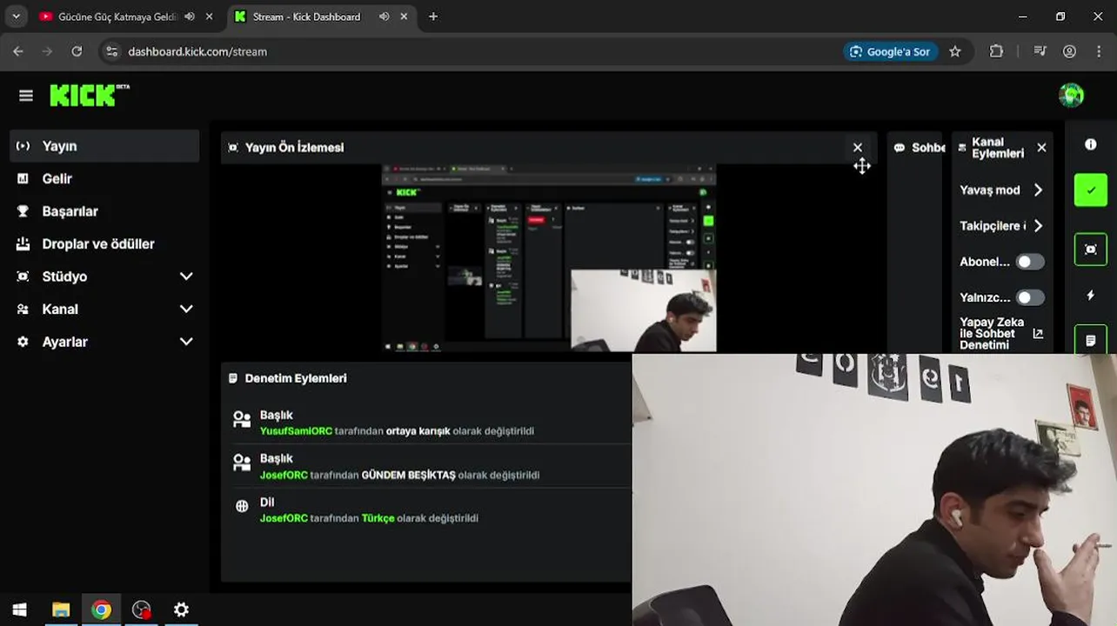Click the external link icon beside Yapay Zeka

[1038, 334]
